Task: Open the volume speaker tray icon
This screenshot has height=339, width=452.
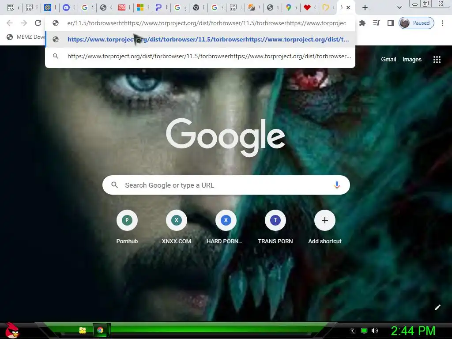Action: click(x=375, y=331)
